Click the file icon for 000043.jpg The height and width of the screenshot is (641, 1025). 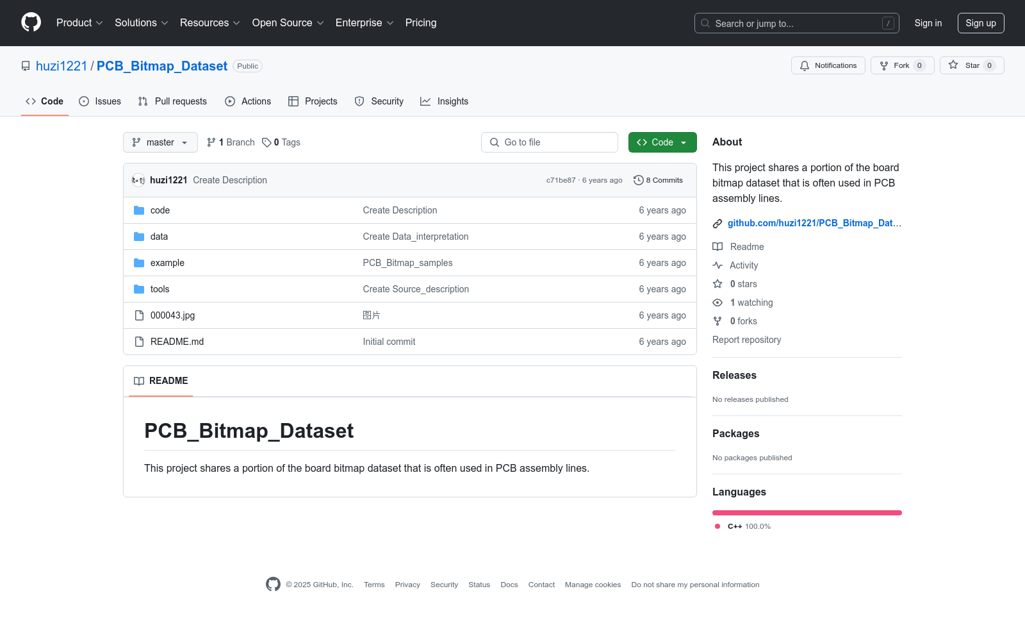pyautogui.click(x=139, y=315)
